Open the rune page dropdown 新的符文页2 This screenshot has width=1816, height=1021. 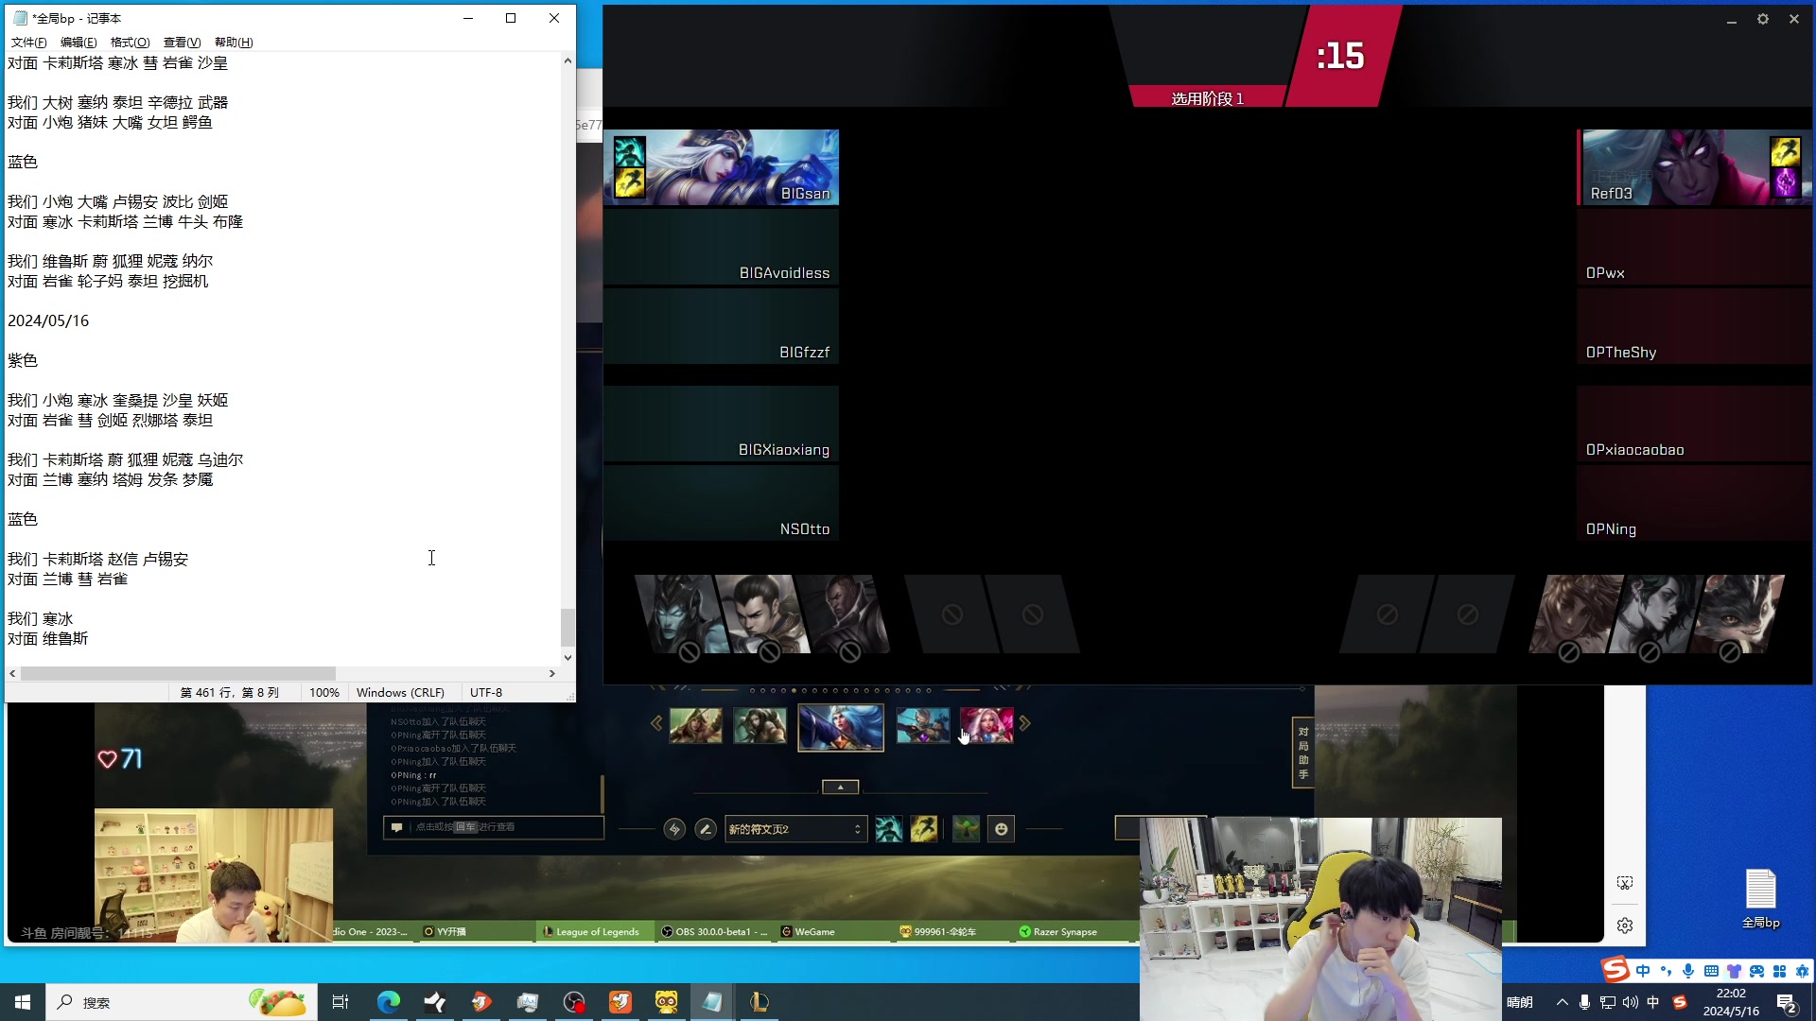(x=795, y=829)
